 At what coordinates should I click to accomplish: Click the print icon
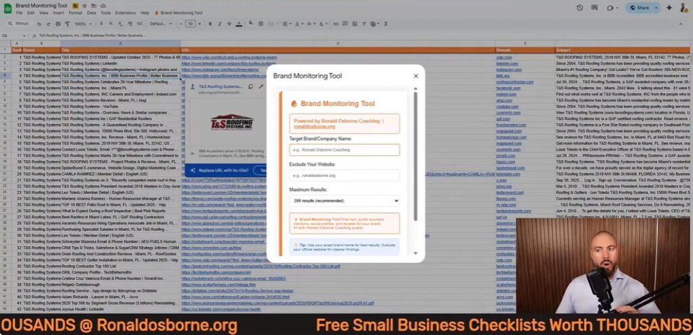click(x=58, y=24)
